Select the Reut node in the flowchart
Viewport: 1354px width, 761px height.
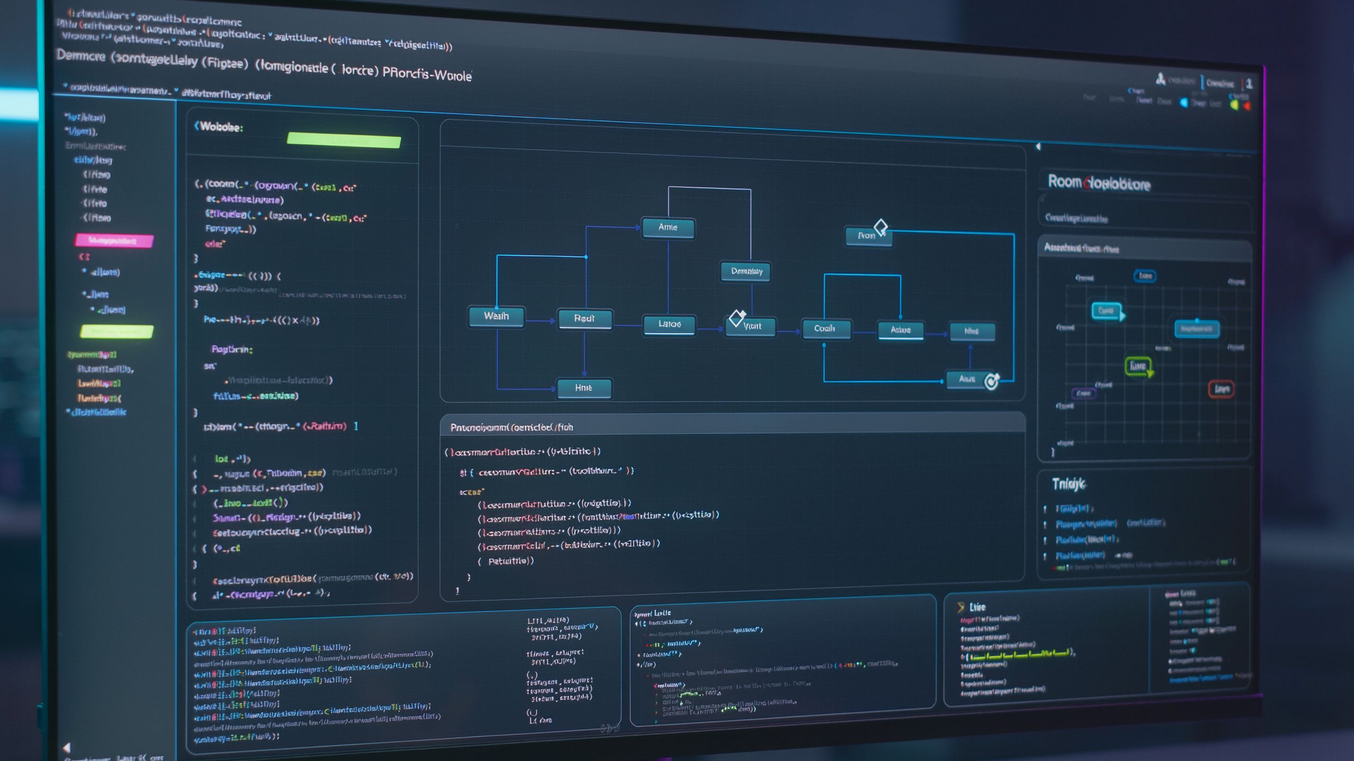tap(584, 319)
